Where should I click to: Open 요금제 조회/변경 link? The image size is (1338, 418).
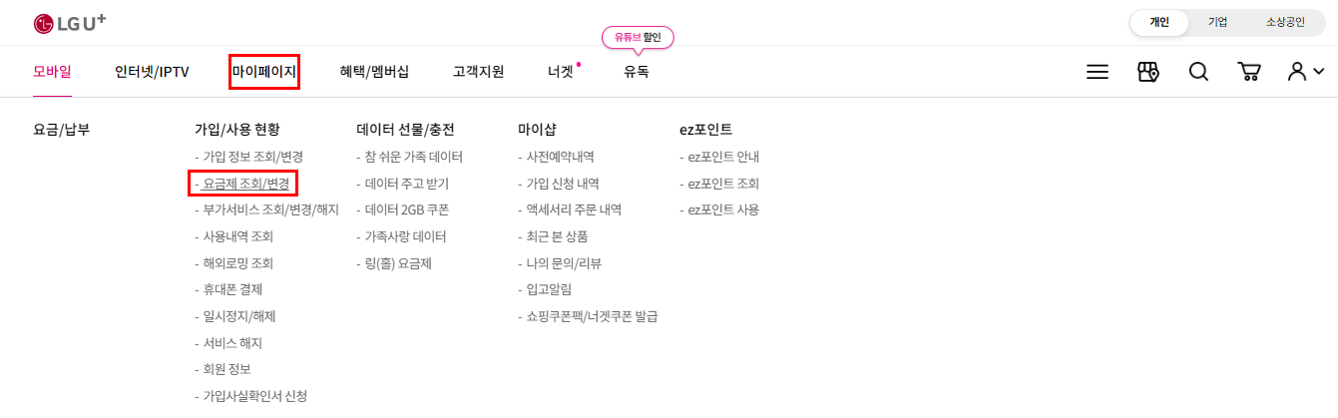244,184
